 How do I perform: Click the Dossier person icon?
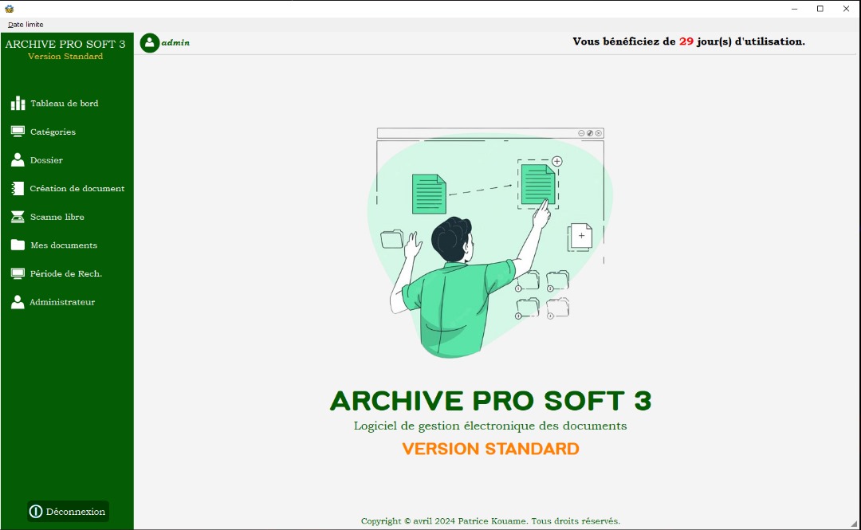point(18,160)
